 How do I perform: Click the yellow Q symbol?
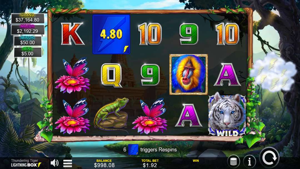pyautogui.click(x=111, y=75)
